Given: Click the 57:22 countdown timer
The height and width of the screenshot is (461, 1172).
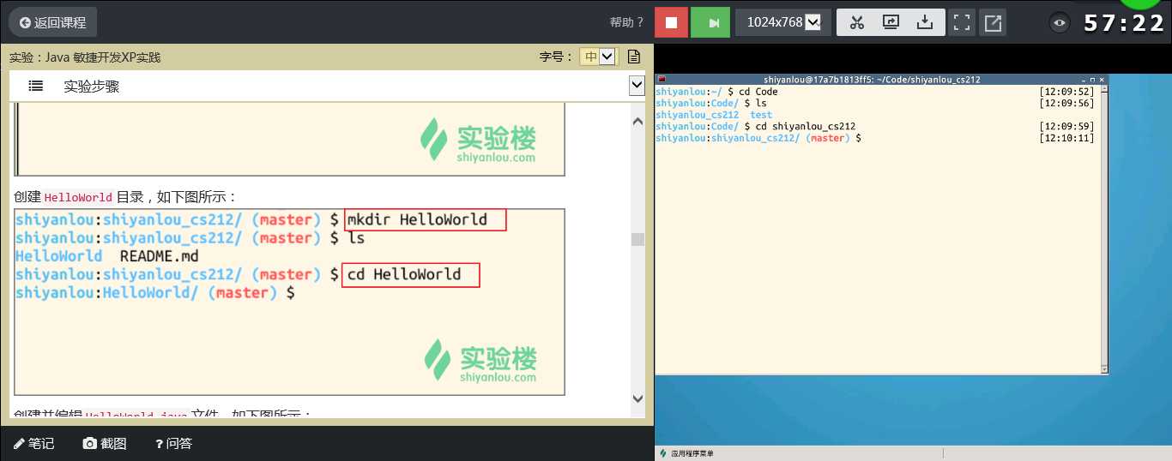Looking at the screenshot, I should (1124, 23).
